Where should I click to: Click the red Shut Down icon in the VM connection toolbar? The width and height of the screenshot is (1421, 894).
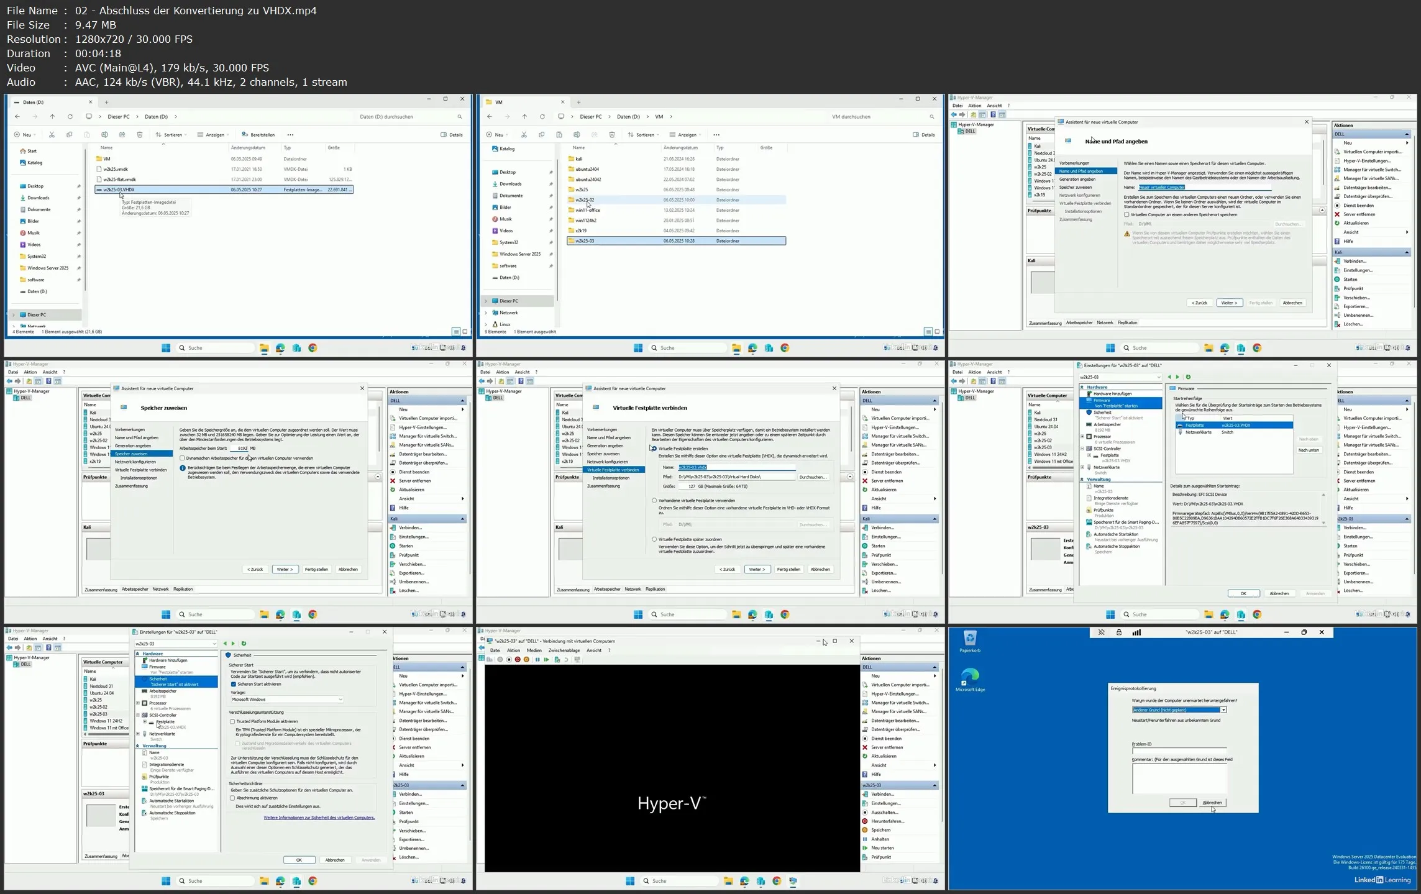pos(518,660)
